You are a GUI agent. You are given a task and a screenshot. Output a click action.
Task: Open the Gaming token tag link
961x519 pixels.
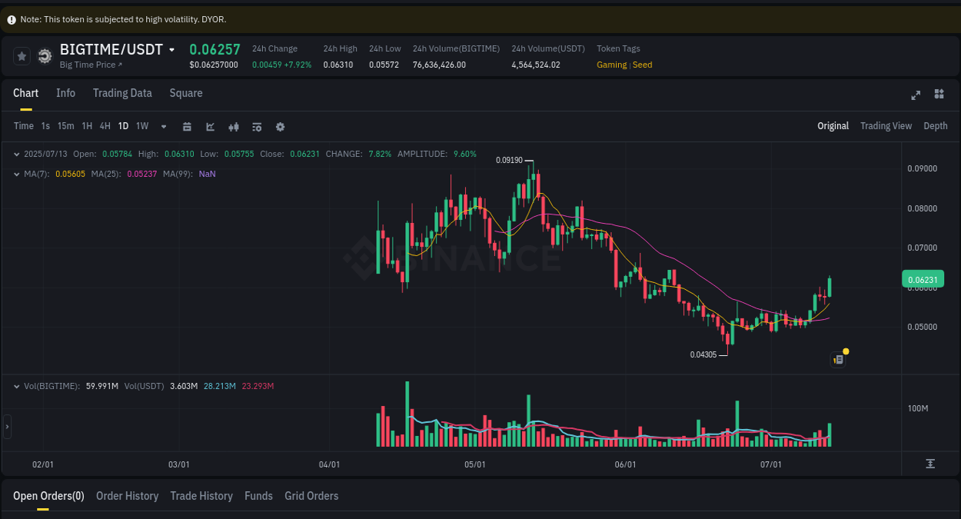[x=611, y=65]
